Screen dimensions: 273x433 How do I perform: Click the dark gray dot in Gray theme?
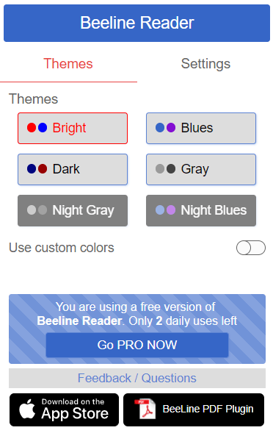coord(171,169)
